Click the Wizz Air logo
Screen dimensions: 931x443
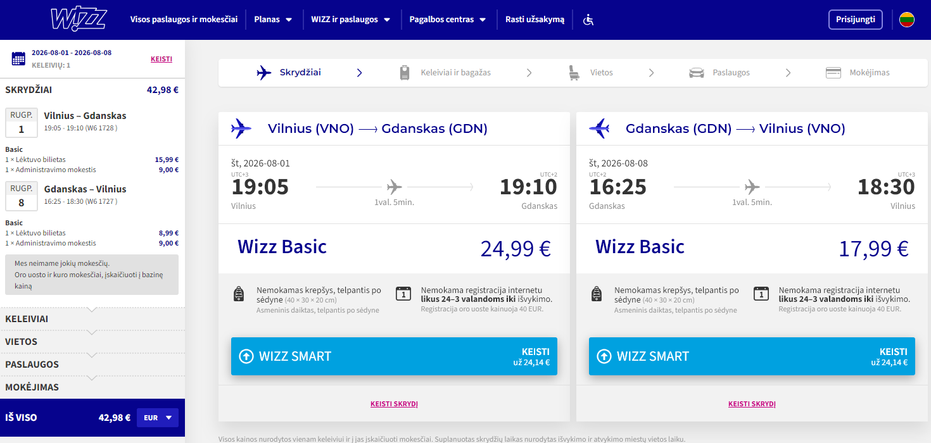78,20
